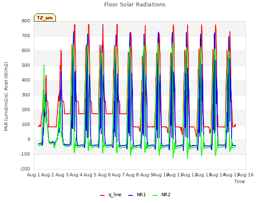Click the 'Aug 7' x-axis tick label
The image size is (271, 203).
click(118, 175)
